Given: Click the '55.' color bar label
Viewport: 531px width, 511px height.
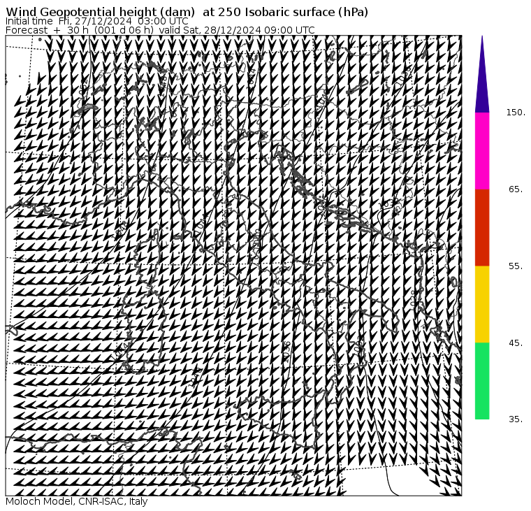Looking at the screenshot, I should pyautogui.click(x=516, y=266).
